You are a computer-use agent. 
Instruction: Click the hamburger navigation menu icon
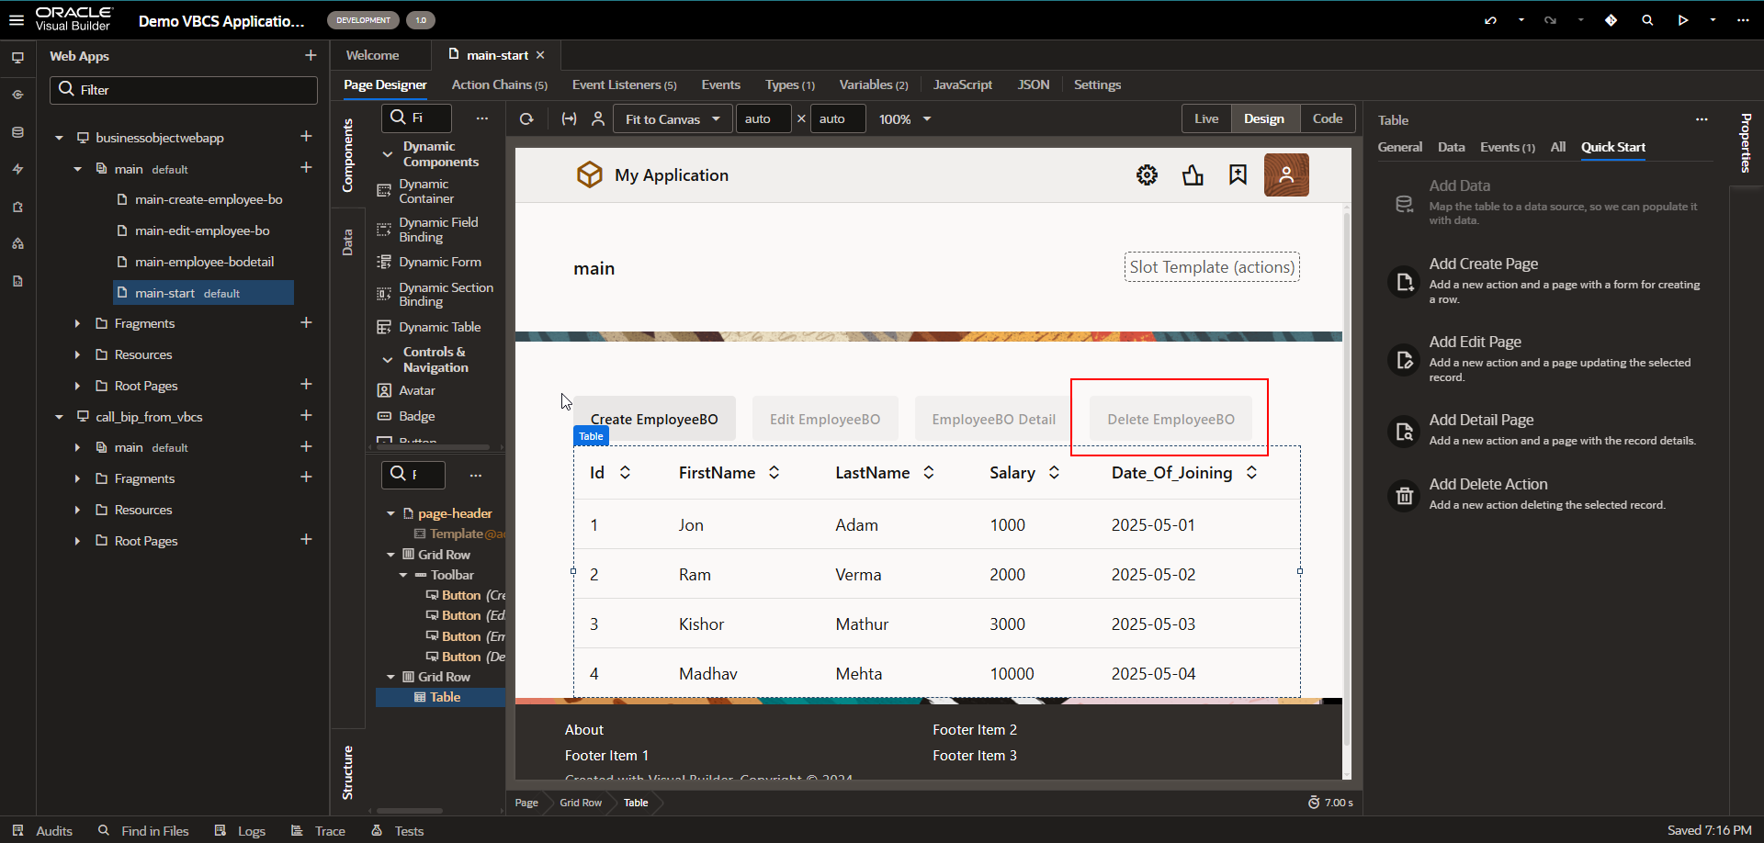(x=17, y=19)
